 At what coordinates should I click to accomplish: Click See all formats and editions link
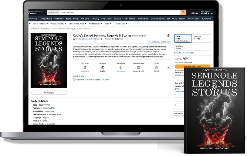coord(159,42)
